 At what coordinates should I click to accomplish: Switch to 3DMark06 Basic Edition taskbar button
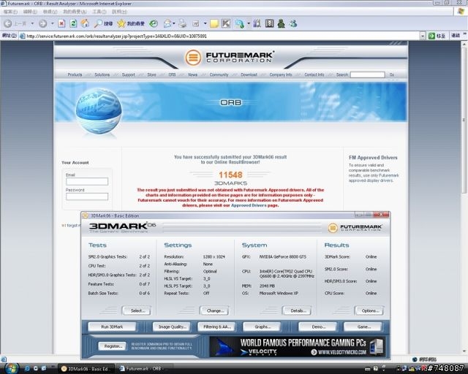[x=86, y=369]
